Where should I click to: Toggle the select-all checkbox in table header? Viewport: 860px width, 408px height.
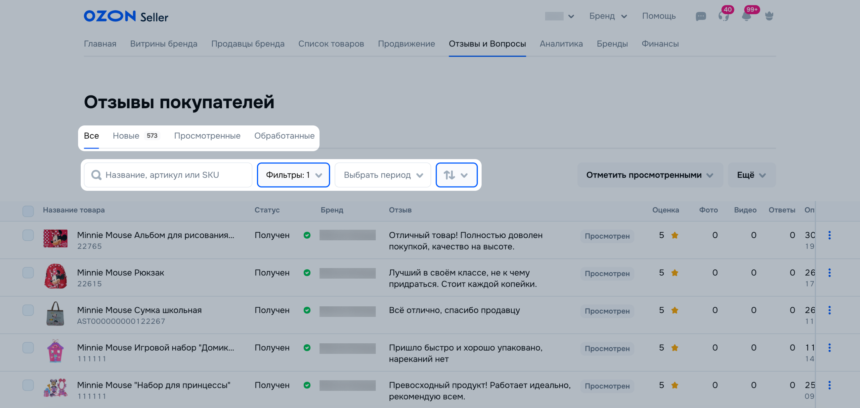28,211
